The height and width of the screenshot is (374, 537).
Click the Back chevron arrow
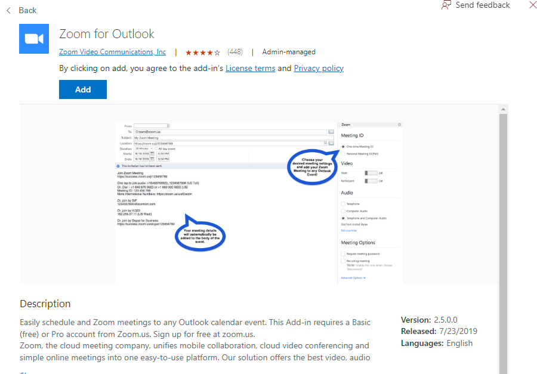7,10
